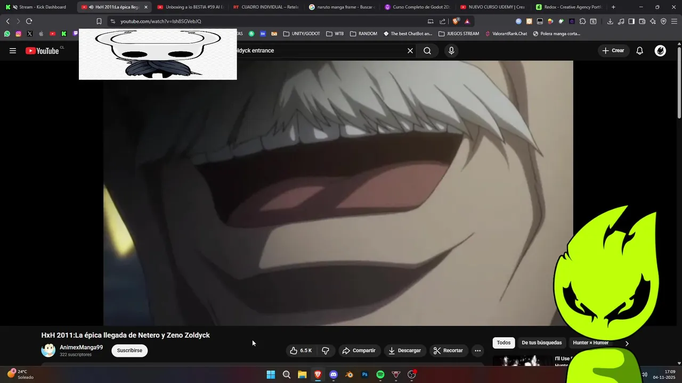Download the video with Descargar
Viewport: 682px width, 383px height.
click(404, 351)
